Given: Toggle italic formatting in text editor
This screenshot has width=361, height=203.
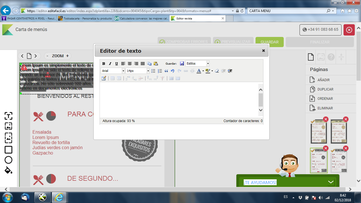Looking at the screenshot, I should 110,64.
